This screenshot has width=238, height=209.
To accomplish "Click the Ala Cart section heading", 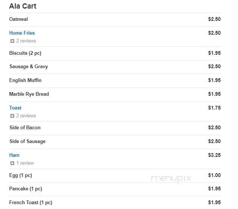I will tap(23, 6).
